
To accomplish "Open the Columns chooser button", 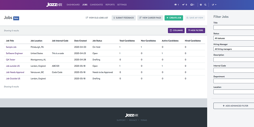I will click(x=176, y=30).
